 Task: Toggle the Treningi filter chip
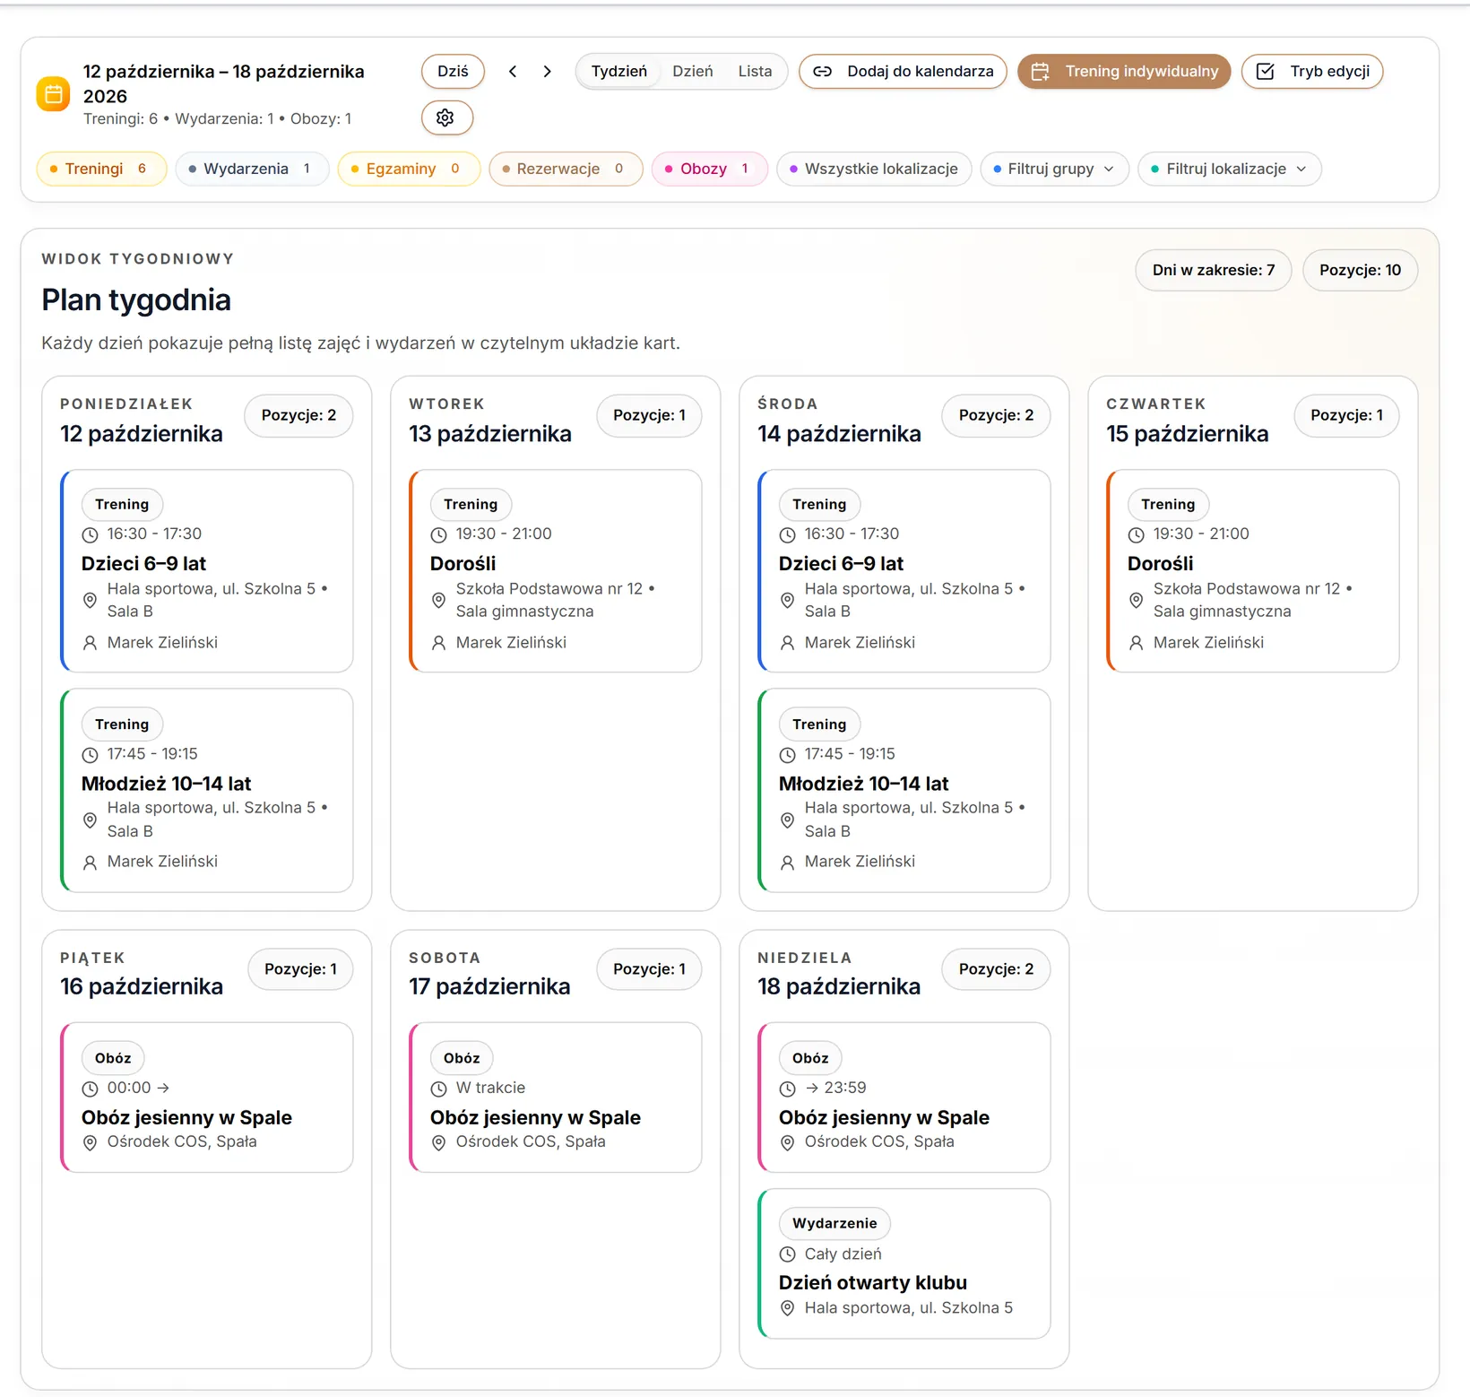click(101, 169)
